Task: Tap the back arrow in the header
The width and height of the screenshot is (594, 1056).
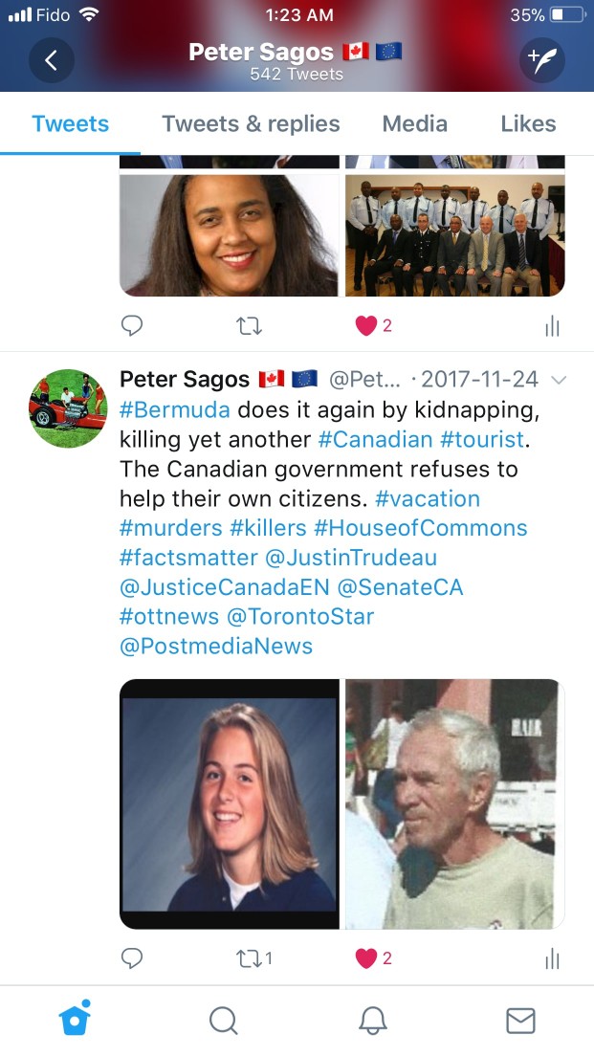Action: click(x=52, y=60)
